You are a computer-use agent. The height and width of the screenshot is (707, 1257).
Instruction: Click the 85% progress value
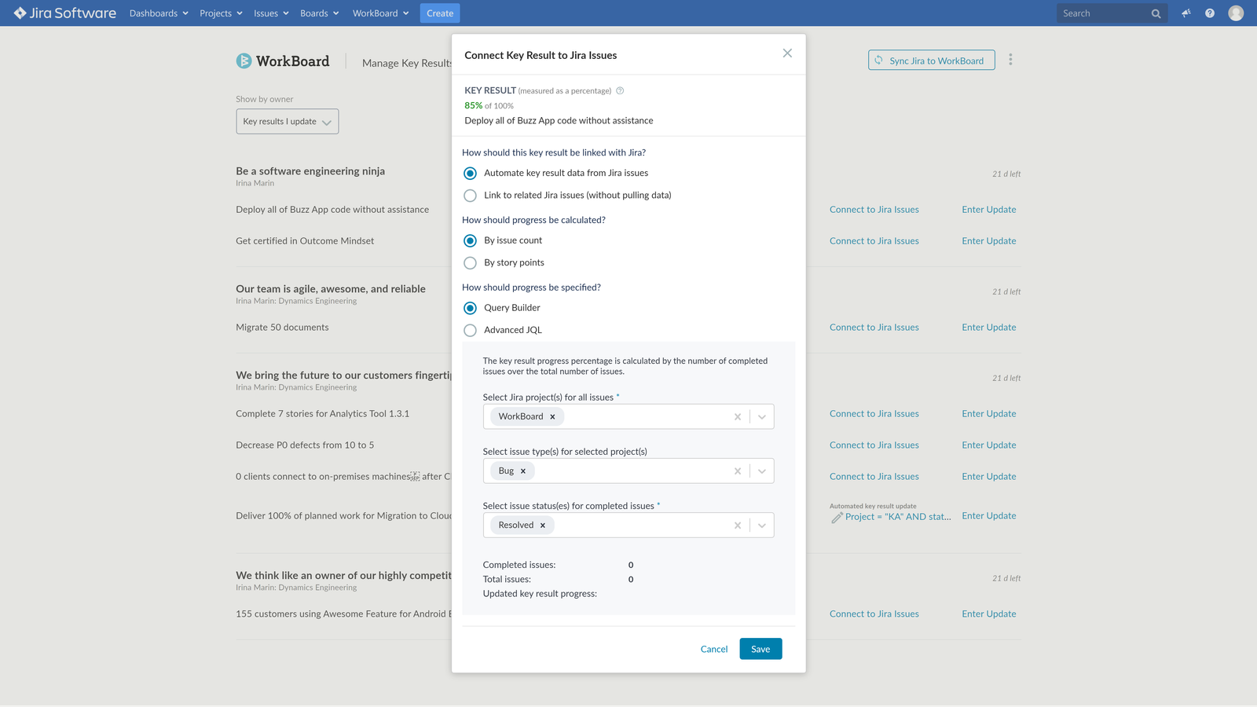(x=473, y=105)
